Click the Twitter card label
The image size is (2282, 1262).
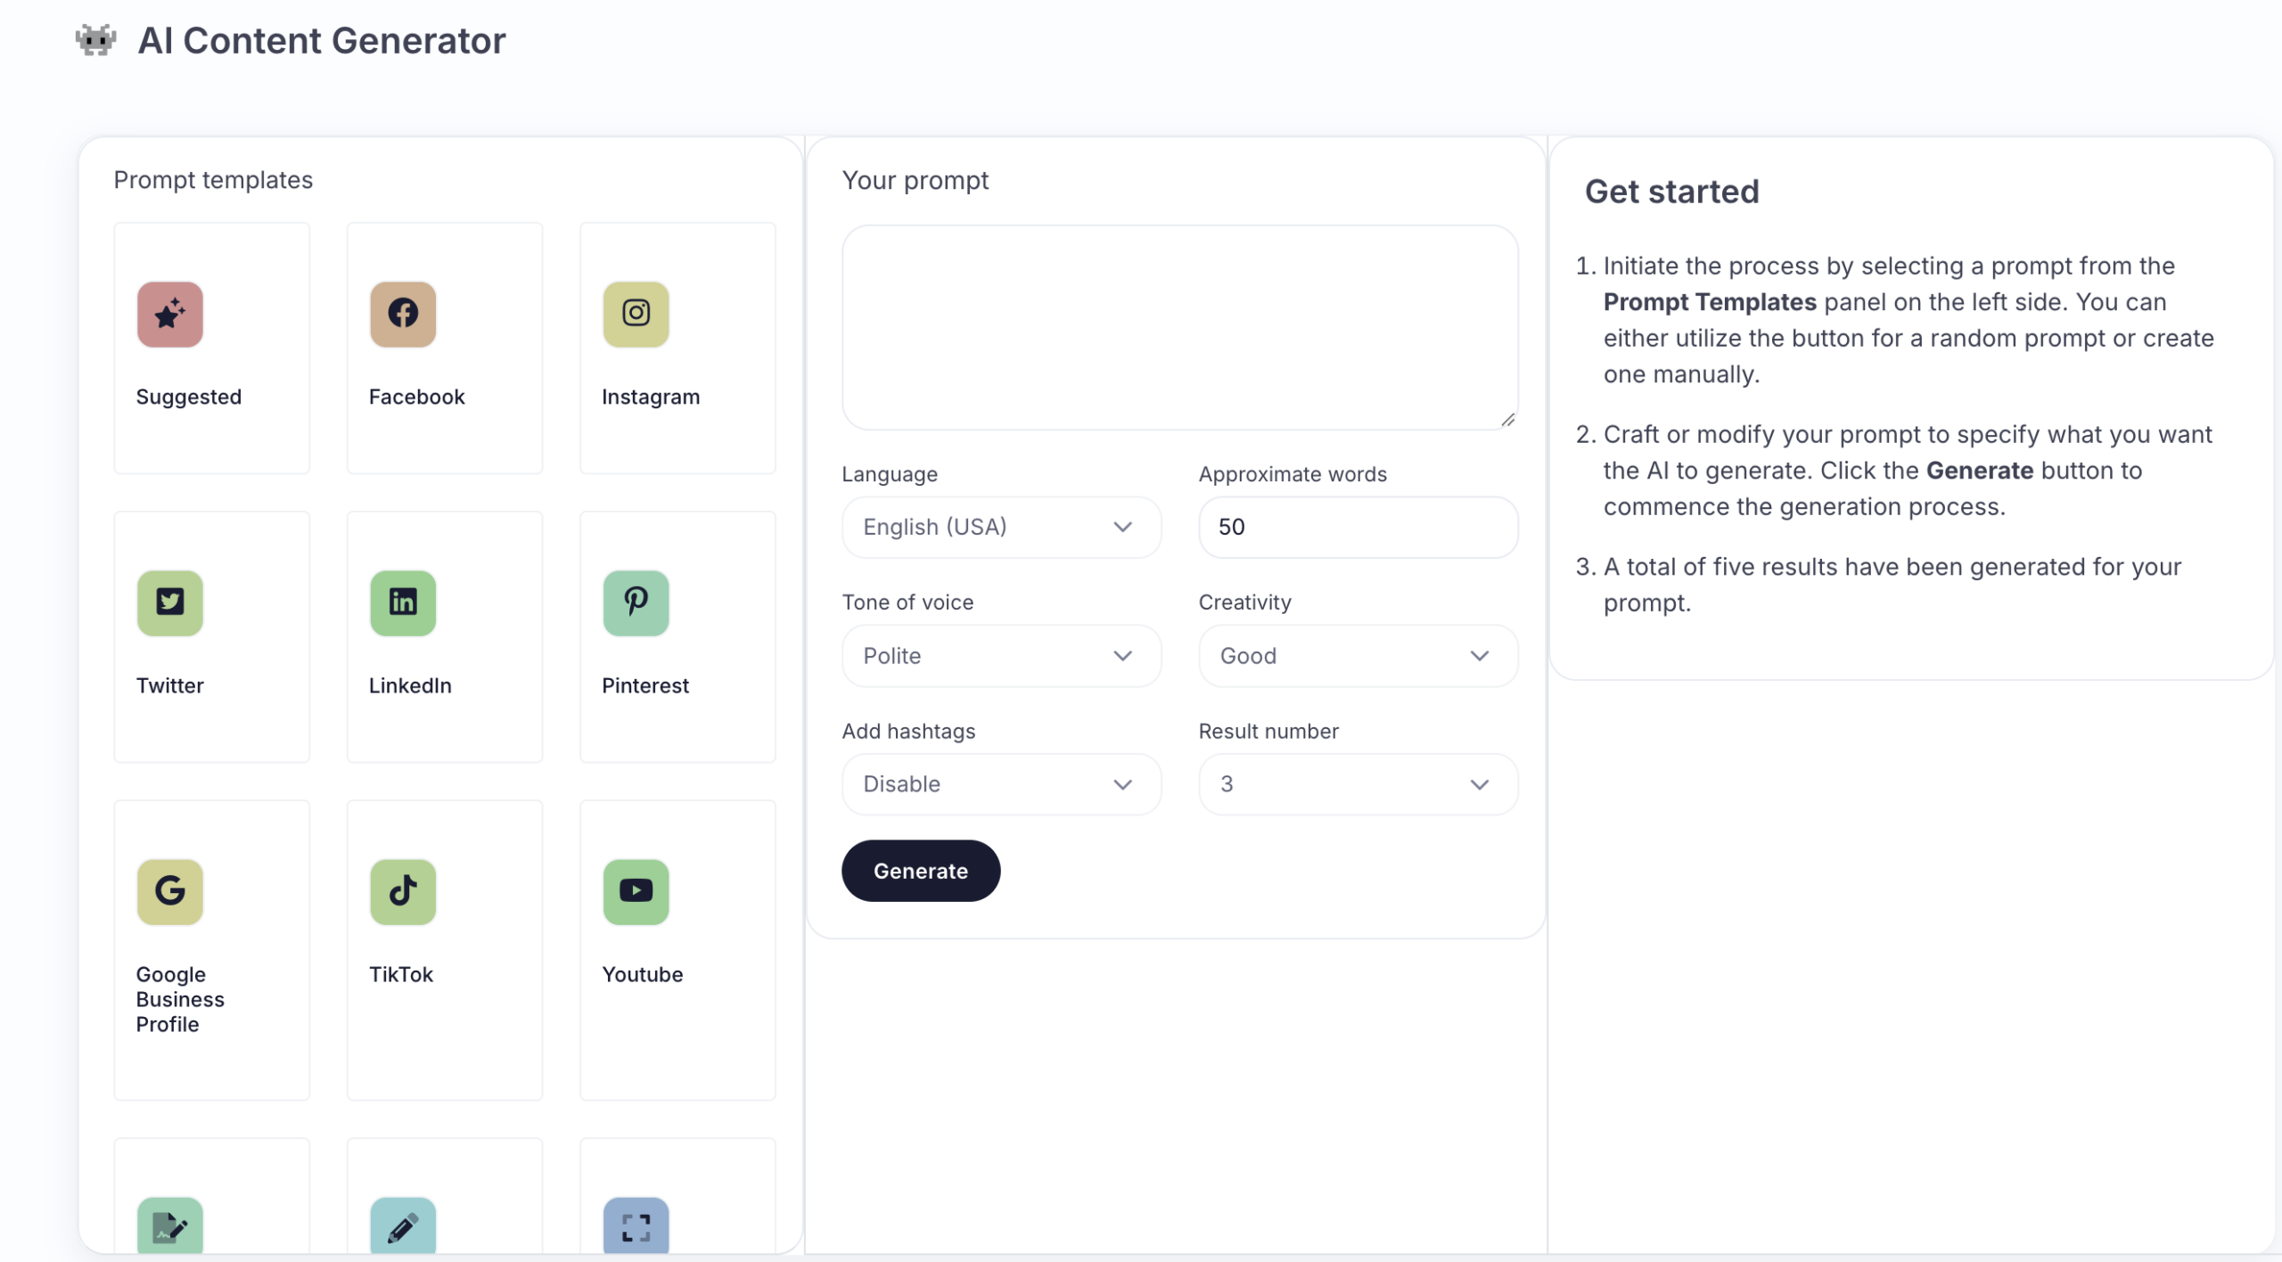[169, 685]
